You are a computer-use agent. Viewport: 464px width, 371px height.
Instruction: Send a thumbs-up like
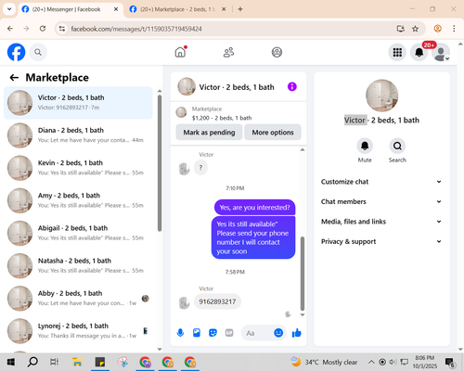pos(297,333)
